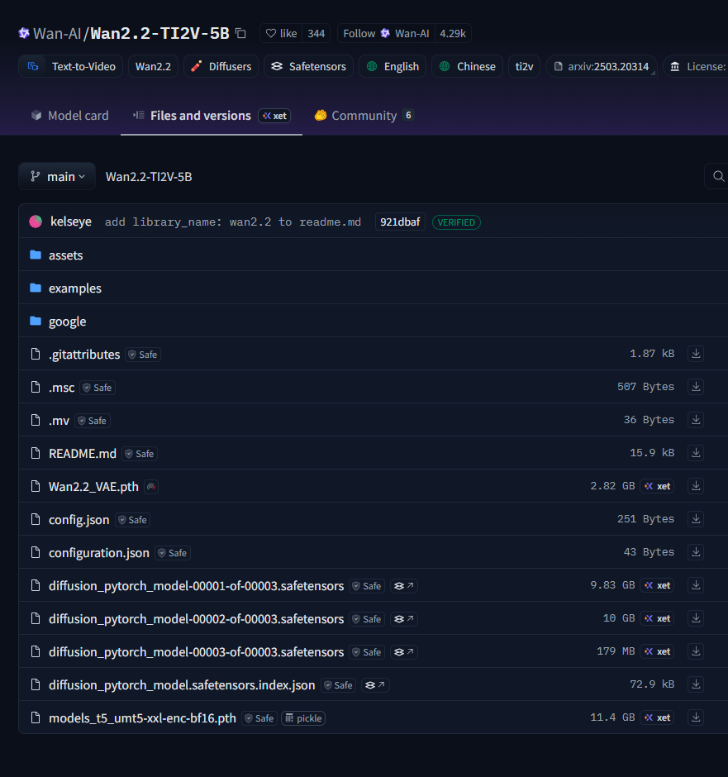Open diffusion_pytorch_model-00001-of-00003.safetensors
Image resolution: width=728 pixels, height=777 pixels.
point(196,586)
